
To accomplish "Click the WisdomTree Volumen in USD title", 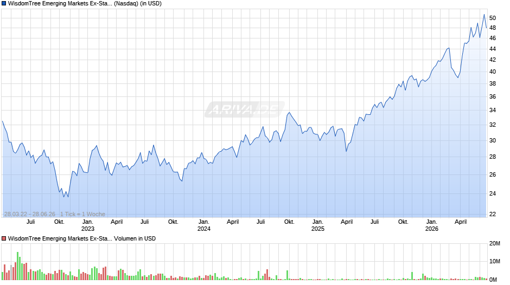I will (81, 238).
